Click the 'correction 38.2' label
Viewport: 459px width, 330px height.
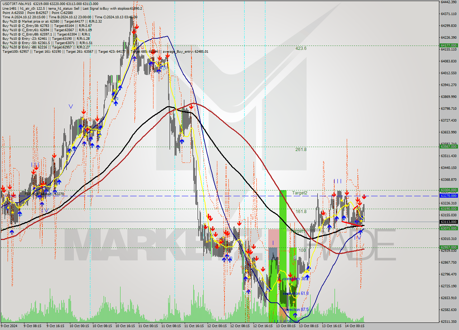pyautogui.click(x=295, y=278)
